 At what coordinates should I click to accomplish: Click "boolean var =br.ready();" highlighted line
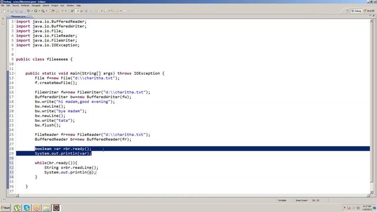[63, 149]
